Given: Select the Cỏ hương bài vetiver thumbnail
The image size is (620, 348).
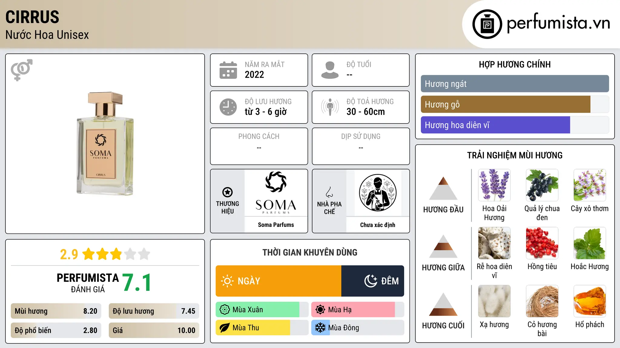Looking at the screenshot, I should tap(542, 301).
